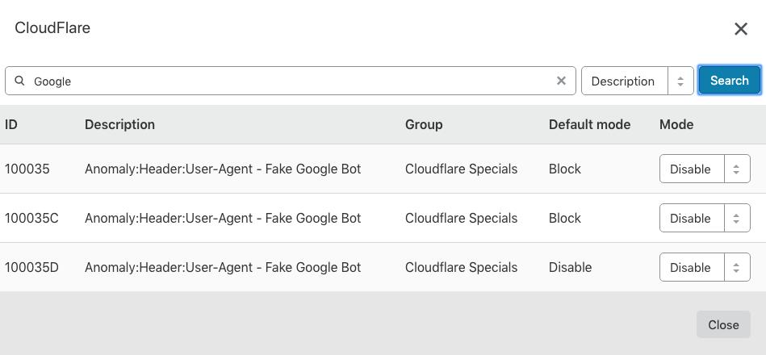Click Disable default mode for 100035D
766x355 pixels.
[570, 268]
